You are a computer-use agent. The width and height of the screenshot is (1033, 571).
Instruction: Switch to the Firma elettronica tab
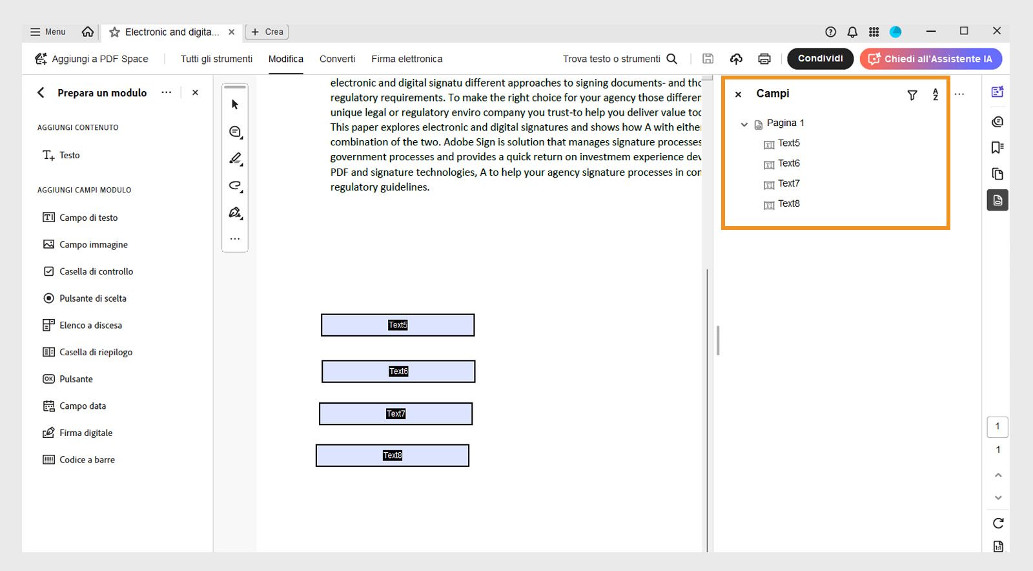tap(407, 59)
